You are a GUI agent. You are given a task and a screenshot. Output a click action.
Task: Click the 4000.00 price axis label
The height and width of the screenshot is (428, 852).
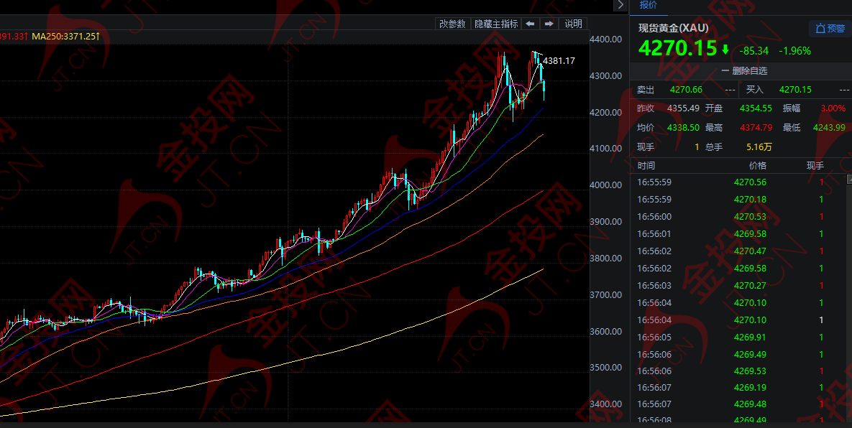click(606, 185)
